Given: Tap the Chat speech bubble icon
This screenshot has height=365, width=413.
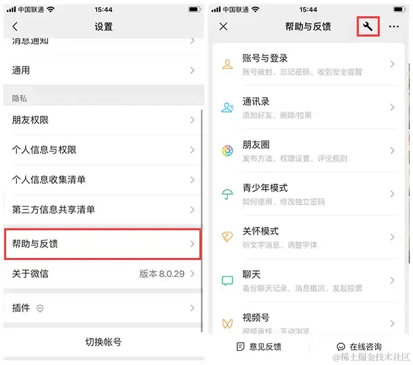Looking at the screenshot, I should tap(227, 280).
